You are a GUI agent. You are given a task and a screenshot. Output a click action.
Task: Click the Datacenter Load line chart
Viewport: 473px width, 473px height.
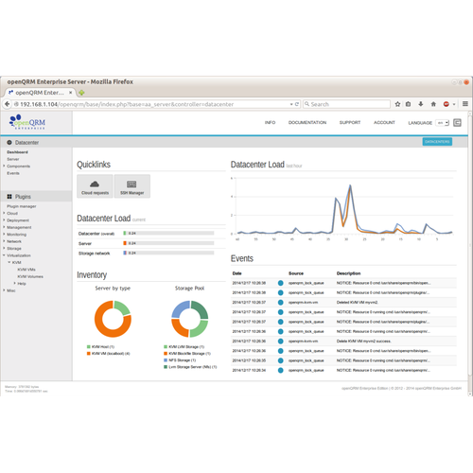click(343, 208)
